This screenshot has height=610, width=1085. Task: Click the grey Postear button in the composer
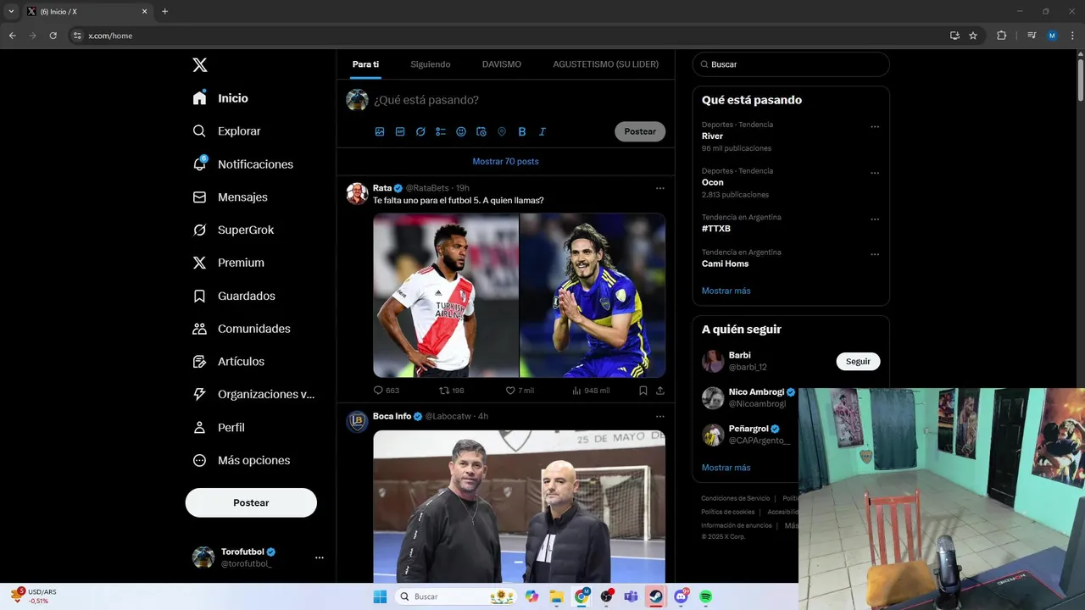[x=640, y=131]
